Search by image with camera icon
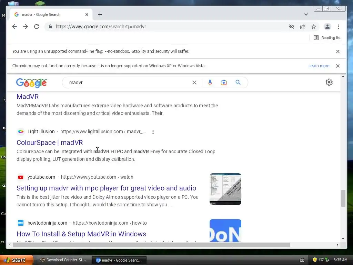Viewport: 353px width, 265px height. pyautogui.click(x=223, y=82)
